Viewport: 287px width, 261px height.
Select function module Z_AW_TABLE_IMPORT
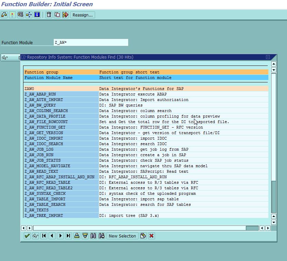[146, 199]
